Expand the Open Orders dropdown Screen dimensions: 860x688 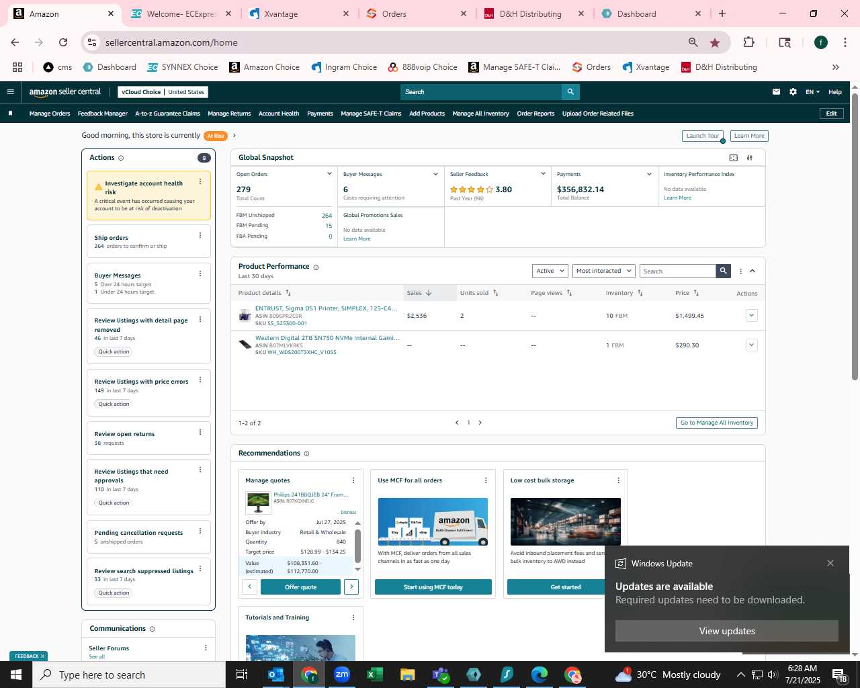[x=329, y=174]
